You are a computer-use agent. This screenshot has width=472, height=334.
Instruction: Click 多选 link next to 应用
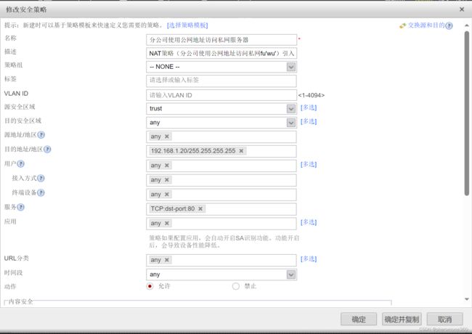(x=309, y=222)
